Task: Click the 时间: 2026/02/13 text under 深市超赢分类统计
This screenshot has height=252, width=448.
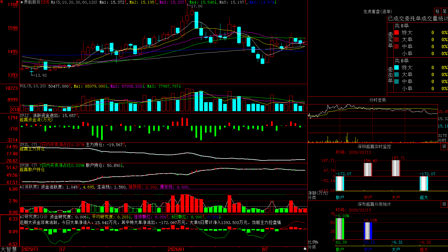Action: pyautogui.click(x=353, y=210)
